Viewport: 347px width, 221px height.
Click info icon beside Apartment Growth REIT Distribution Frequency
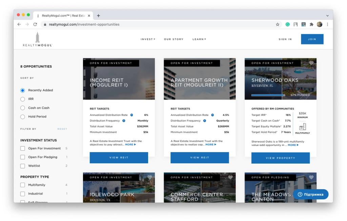click(204, 121)
